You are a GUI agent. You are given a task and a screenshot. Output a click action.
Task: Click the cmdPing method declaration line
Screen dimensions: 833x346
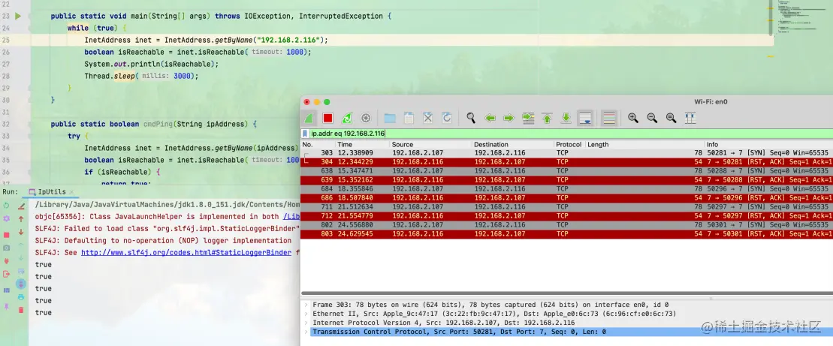tap(154, 124)
